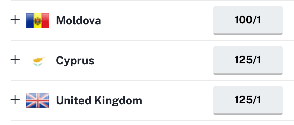Open the Cyprus country name link
The width and height of the screenshot is (294, 125).
75,61
